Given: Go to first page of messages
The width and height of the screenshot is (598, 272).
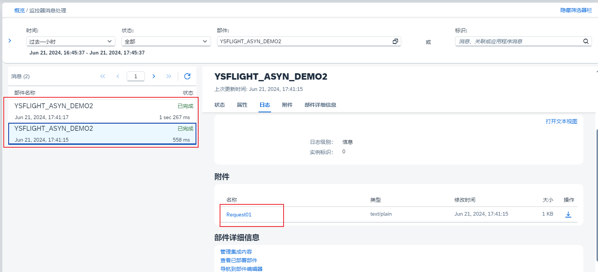Looking at the screenshot, I should point(103,76).
